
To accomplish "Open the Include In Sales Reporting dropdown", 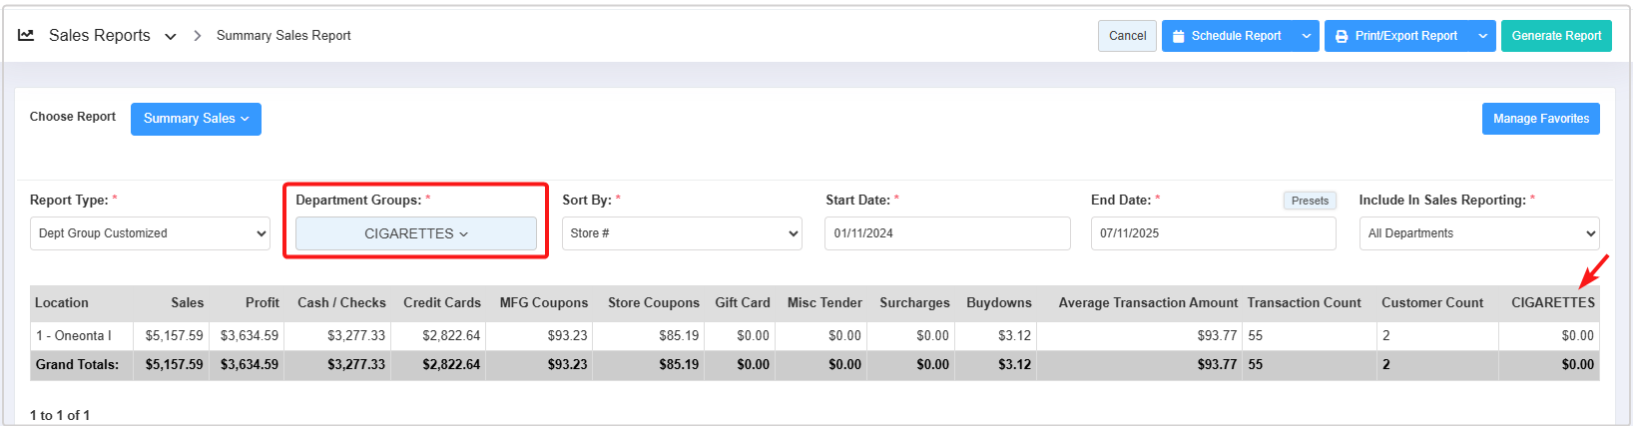I will click(1478, 233).
